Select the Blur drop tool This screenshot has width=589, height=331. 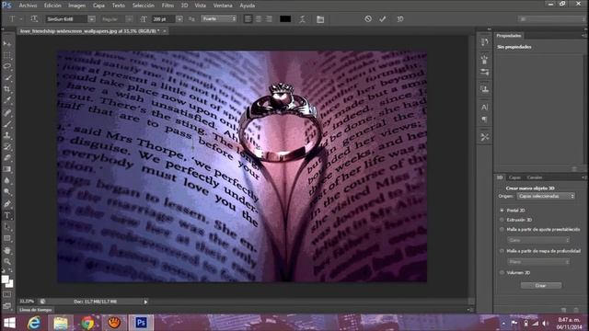[x=7, y=180]
